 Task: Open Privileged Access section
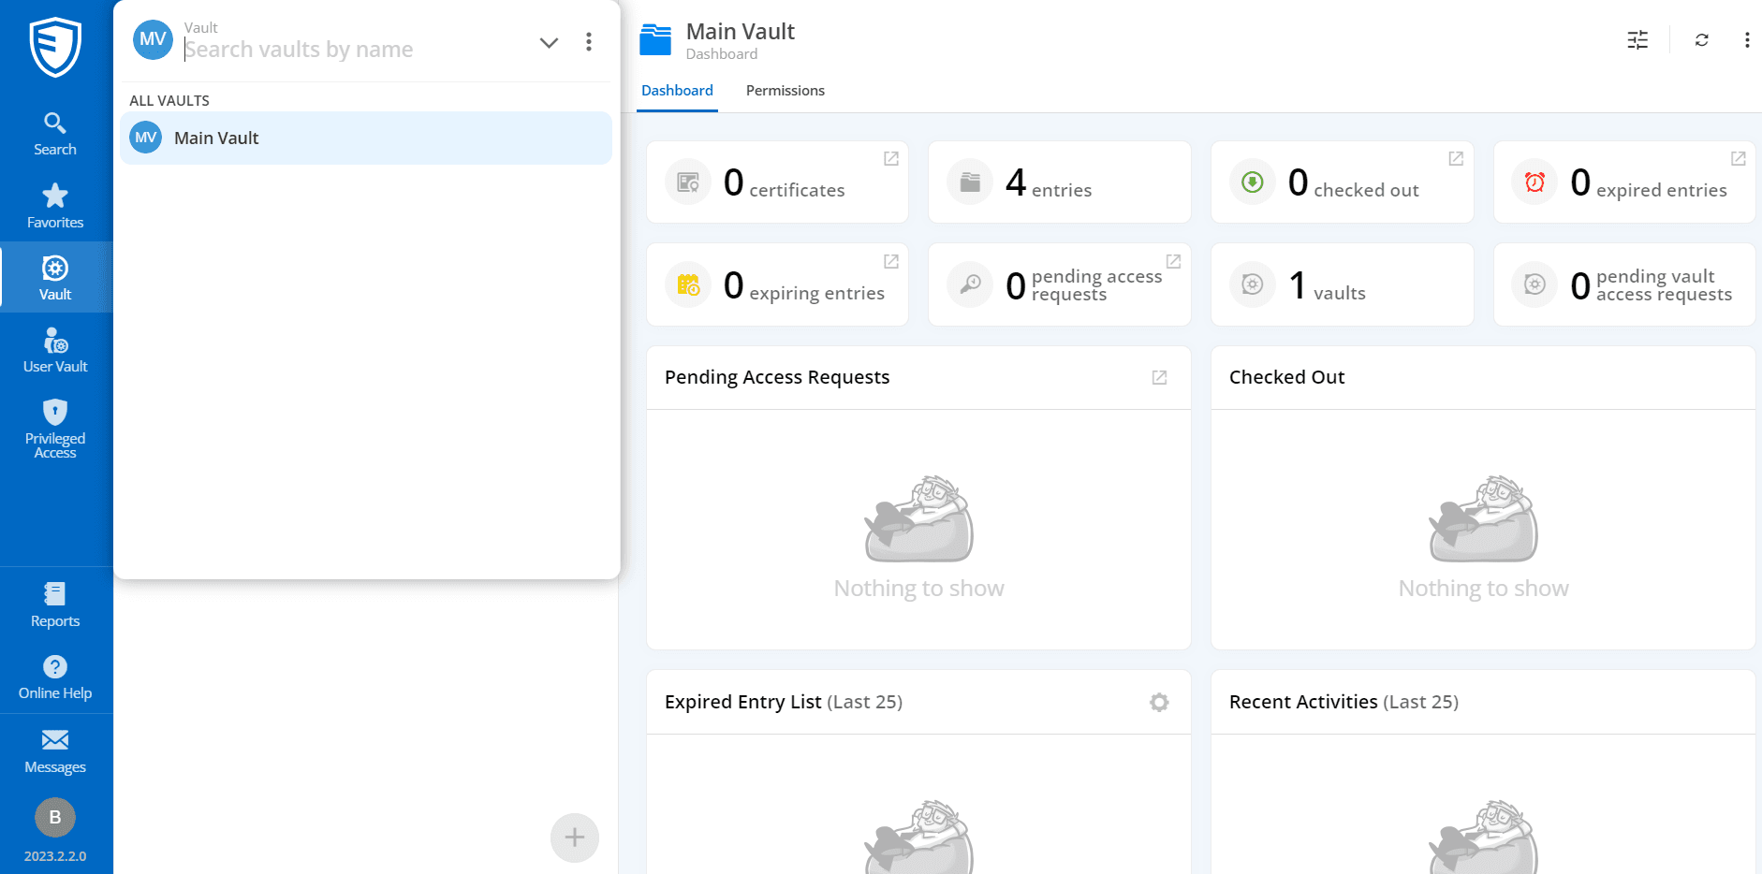click(55, 429)
